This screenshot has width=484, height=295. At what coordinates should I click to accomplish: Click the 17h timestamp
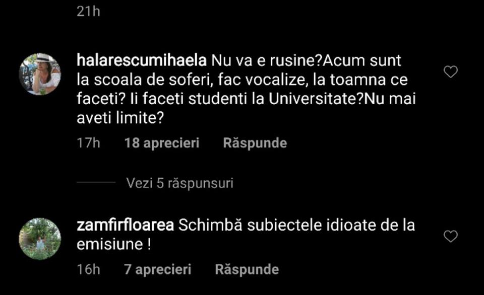(89, 143)
